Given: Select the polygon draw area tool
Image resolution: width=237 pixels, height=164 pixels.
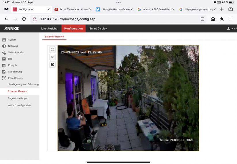Looking at the screenshot, I should click(52, 49).
